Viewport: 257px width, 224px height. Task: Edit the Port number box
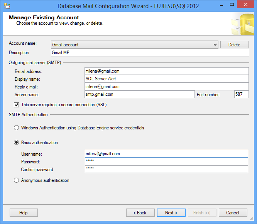tap(241, 94)
